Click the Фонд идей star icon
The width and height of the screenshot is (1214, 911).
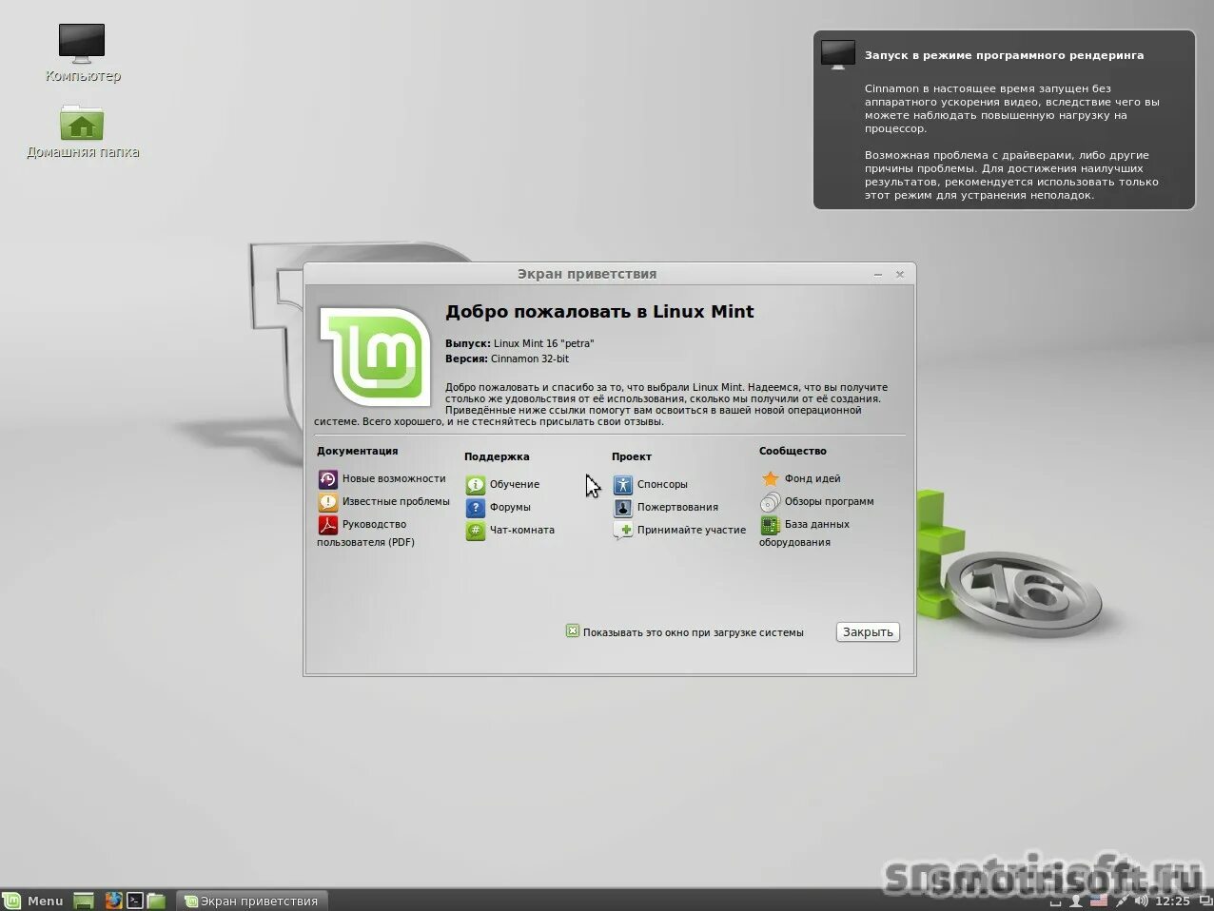tap(770, 478)
